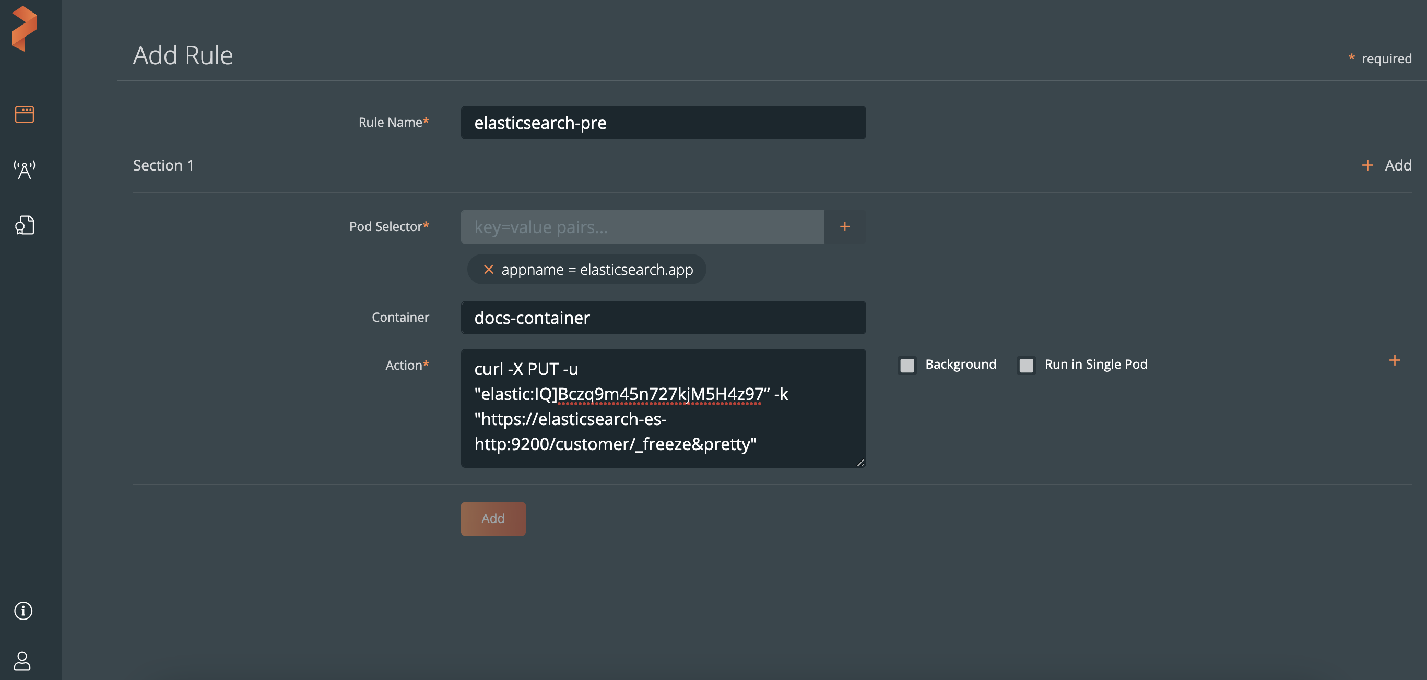
Task: Open the broadcast tower sidebar icon
Action: 25,169
